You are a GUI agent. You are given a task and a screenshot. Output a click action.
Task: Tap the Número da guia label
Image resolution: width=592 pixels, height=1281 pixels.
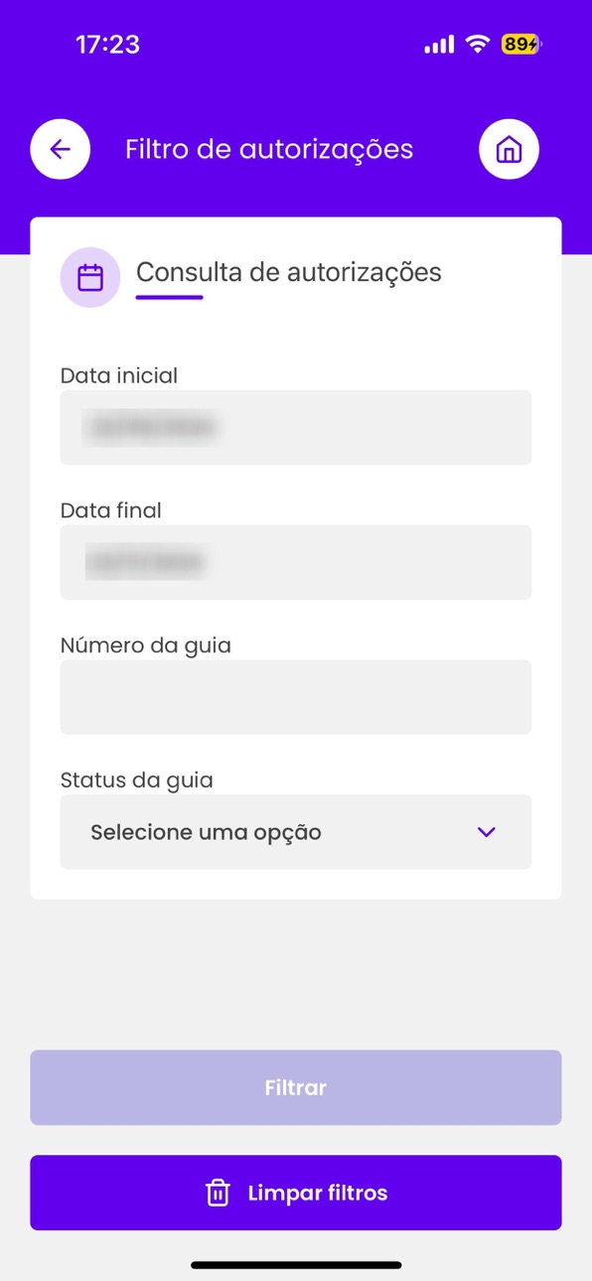[146, 645]
